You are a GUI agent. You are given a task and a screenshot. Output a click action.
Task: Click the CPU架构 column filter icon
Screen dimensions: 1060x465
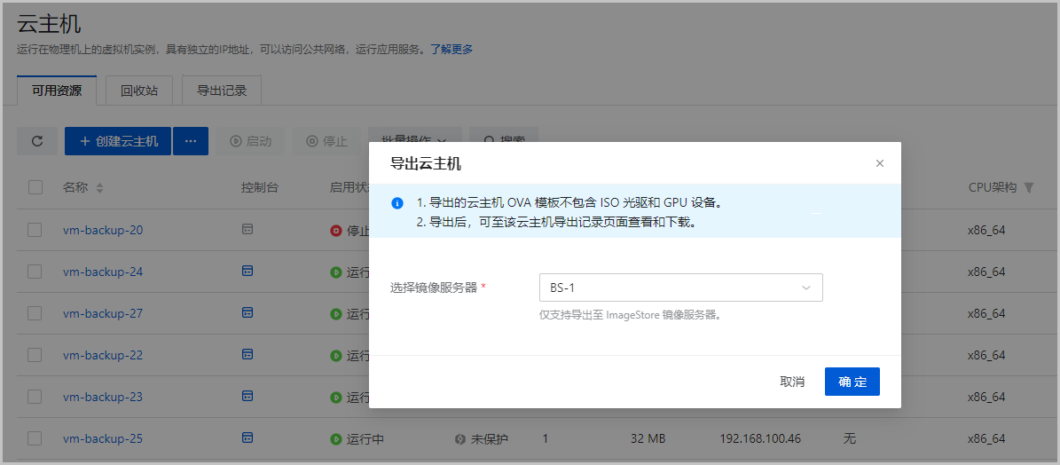point(1029,188)
